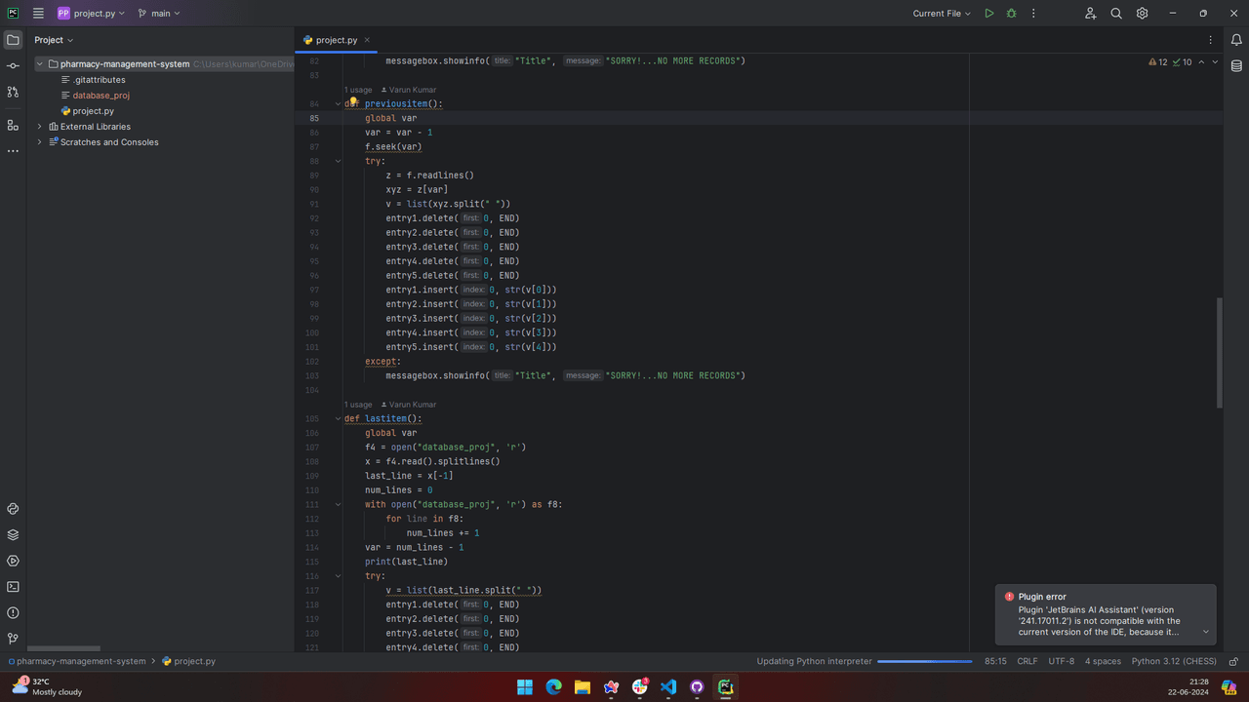The image size is (1249, 702).
Task: Open IDE settings gear
Action: pyautogui.click(x=1142, y=14)
